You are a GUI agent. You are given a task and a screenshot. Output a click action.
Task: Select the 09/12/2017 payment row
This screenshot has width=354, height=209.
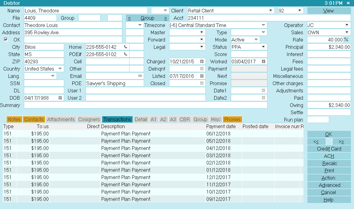[153, 199]
